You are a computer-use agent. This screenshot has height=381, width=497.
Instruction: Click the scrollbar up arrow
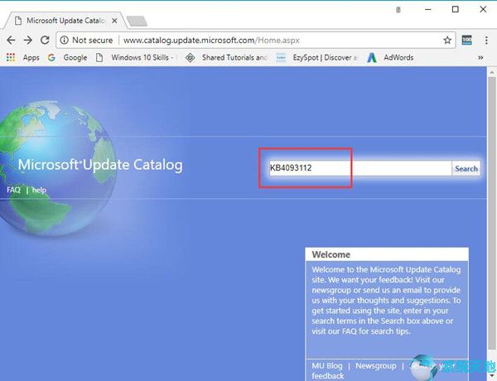tap(491, 72)
